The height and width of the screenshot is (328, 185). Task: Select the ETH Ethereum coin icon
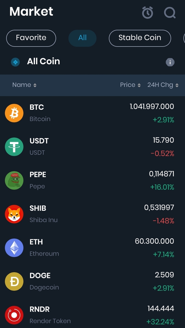point(14,248)
